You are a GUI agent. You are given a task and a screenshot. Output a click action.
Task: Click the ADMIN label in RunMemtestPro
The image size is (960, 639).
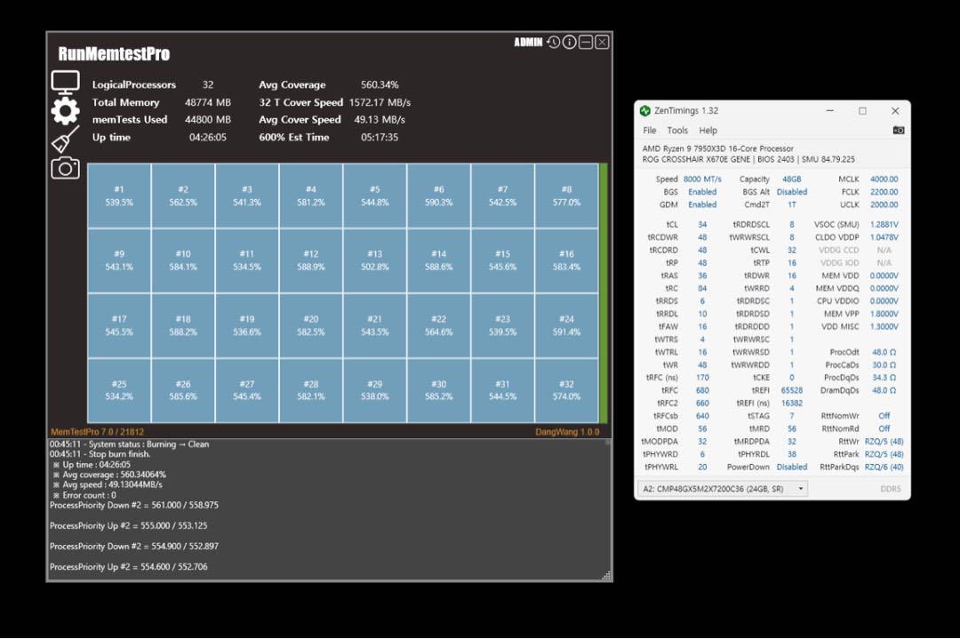point(528,42)
